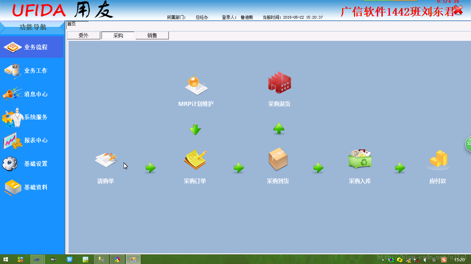Select 业务流程 in the navigation sidebar
The width and height of the screenshot is (471, 264).
tap(32, 47)
